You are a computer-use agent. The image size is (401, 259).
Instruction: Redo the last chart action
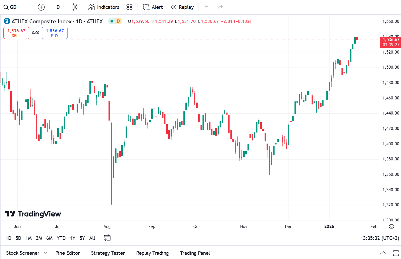pos(220,7)
